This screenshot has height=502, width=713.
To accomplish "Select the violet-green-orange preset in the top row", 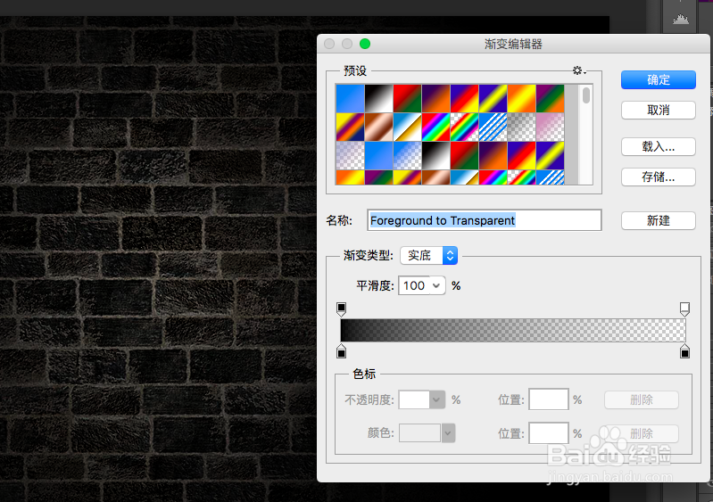I will point(551,99).
